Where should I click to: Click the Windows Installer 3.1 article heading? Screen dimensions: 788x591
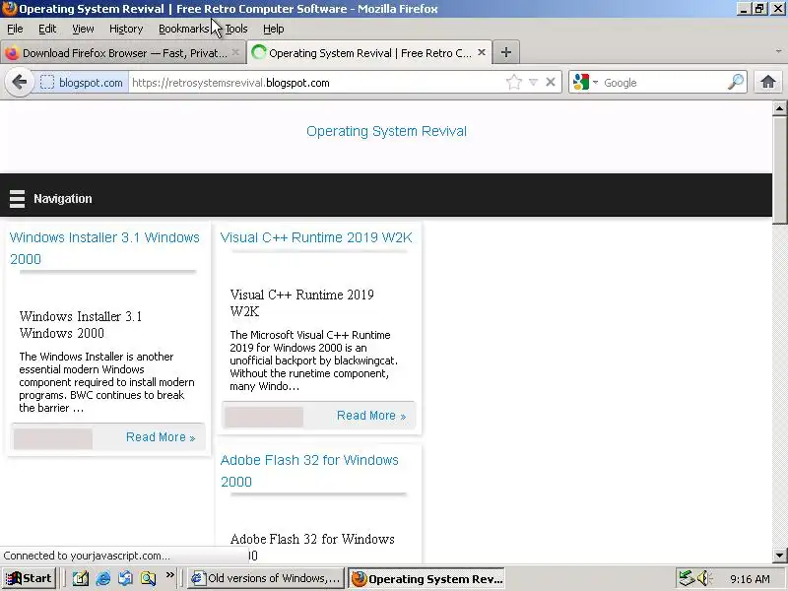tap(81, 325)
